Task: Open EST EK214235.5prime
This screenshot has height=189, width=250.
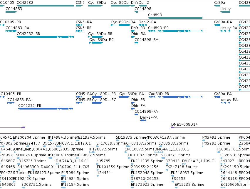Action: point(147,161)
